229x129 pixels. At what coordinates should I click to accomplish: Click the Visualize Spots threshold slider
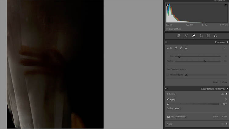pyautogui.click(x=206, y=75)
